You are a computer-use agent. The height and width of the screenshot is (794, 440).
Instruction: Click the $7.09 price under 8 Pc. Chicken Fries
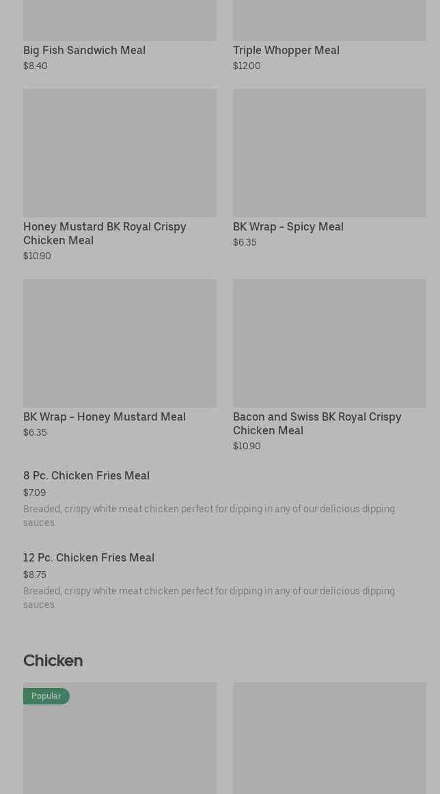point(34,493)
